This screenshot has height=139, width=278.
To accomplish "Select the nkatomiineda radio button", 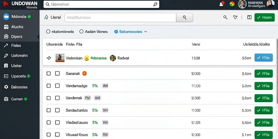I will [48, 31].
